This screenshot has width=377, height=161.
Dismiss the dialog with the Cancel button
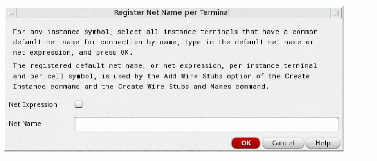pyautogui.click(x=283, y=143)
